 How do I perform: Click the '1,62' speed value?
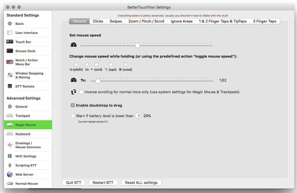pyautogui.click(x=223, y=80)
